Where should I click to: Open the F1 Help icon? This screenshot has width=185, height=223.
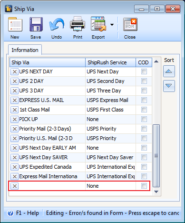[x=10, y=213]
